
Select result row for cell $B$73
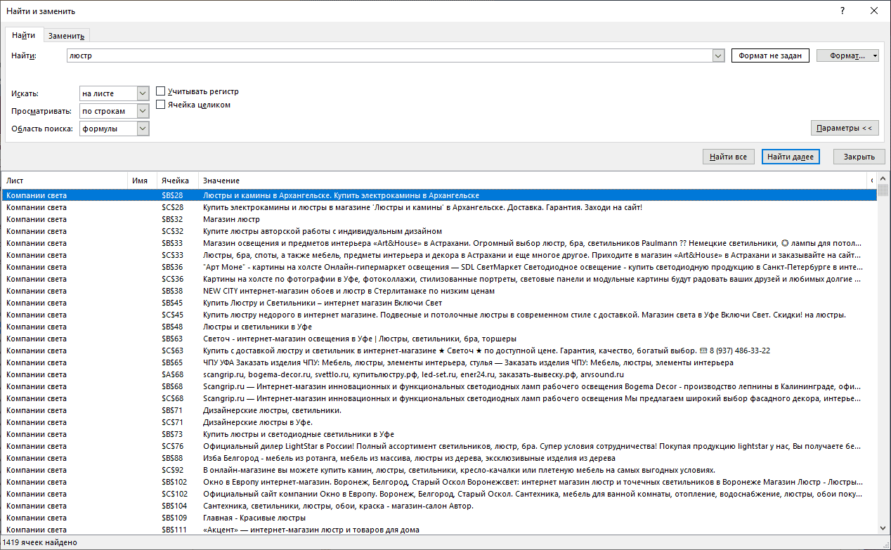439,434
